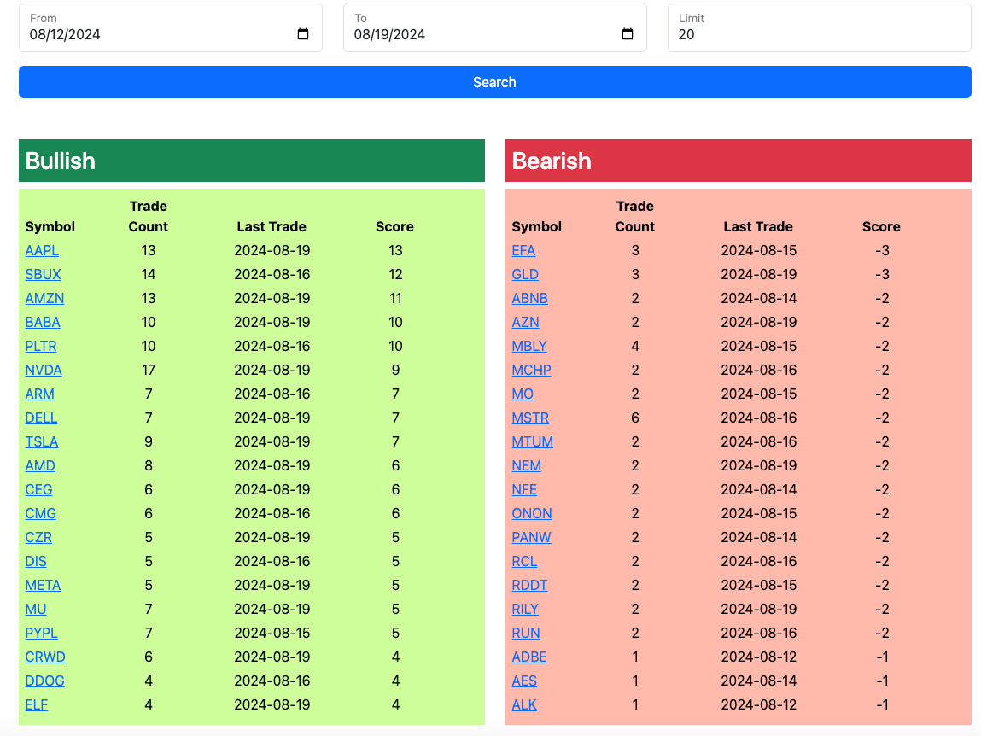
Task: Select the trade count 6 in the MSTR row
Action: 635,418
